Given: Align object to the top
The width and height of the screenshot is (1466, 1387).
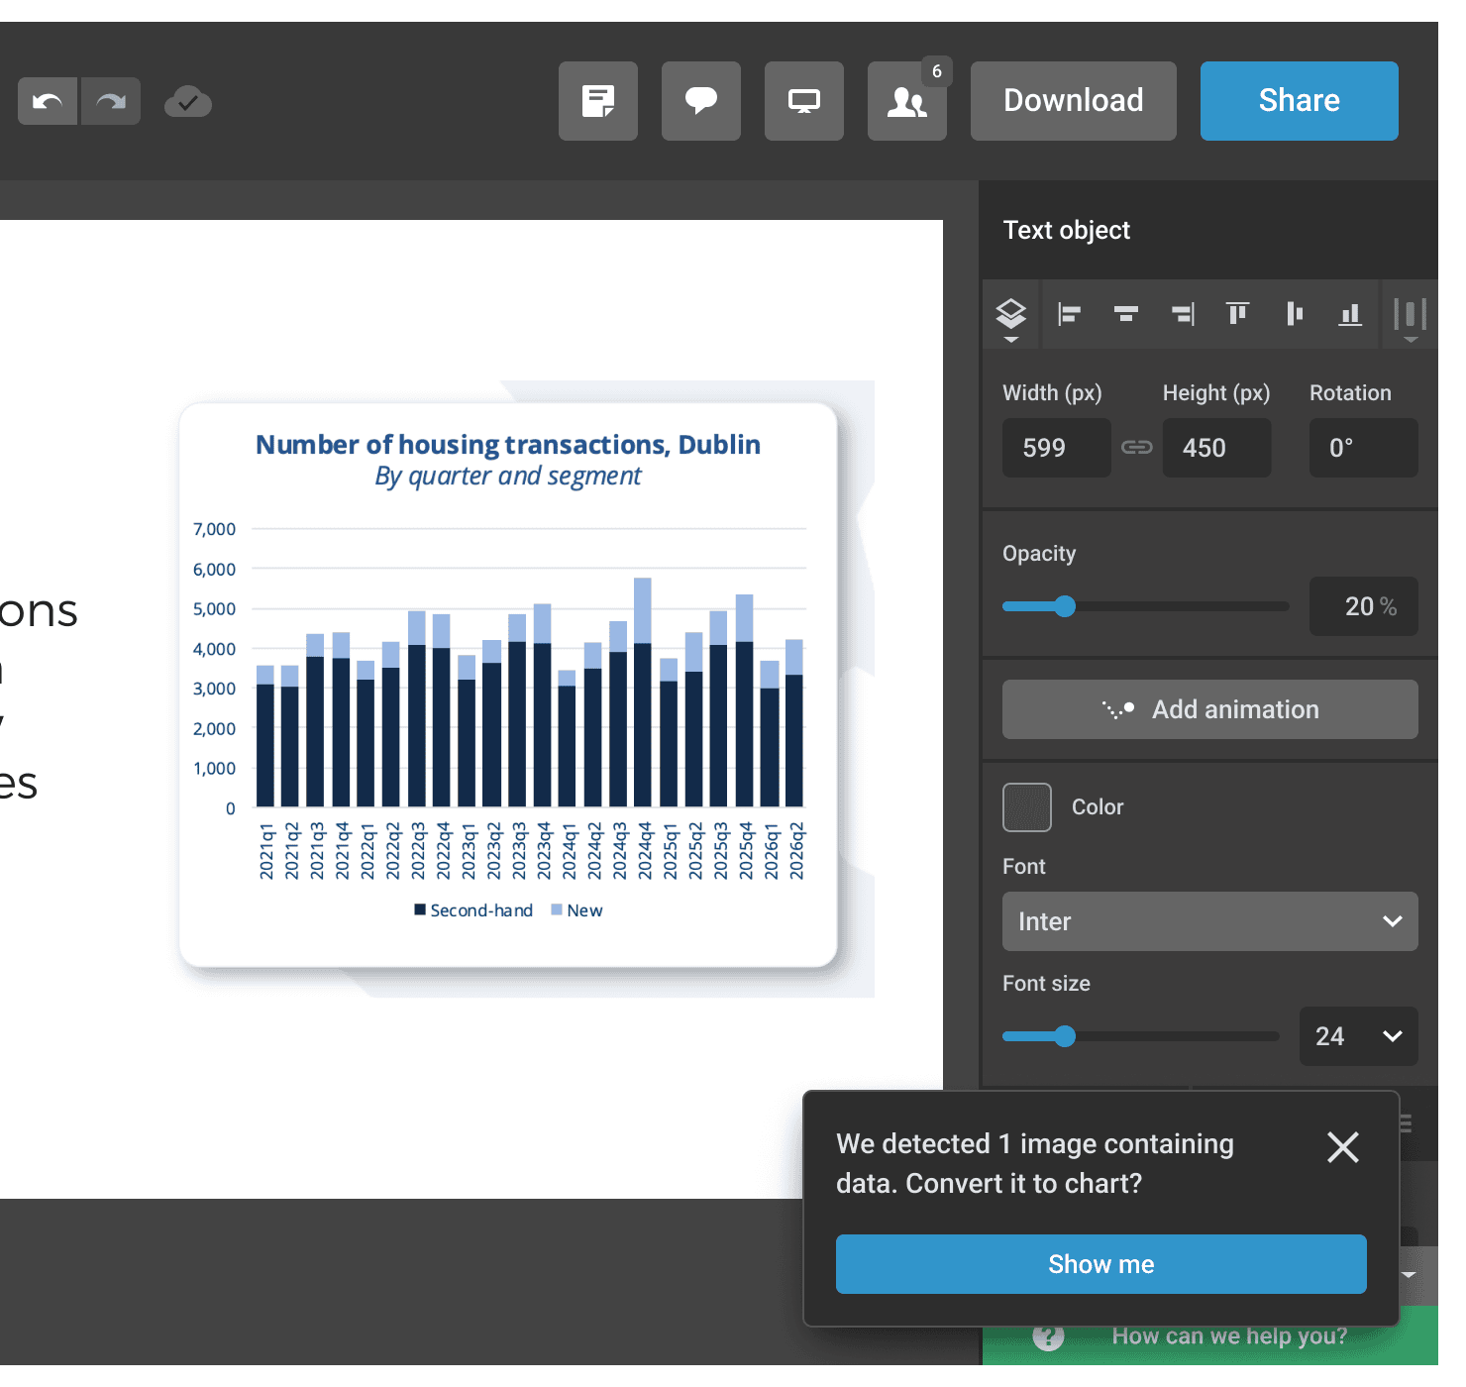Looking at the screenshot, I should (x=1238, y=314).
